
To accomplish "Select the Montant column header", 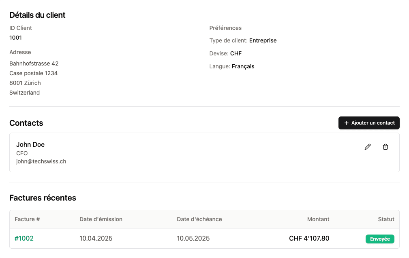I will pyautogui.click(x=318, y=219).
